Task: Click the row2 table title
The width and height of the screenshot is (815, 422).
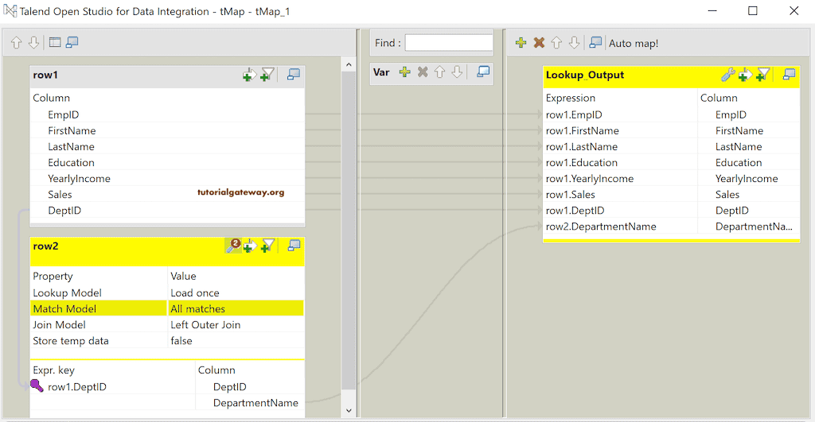Action: [45, 246]
